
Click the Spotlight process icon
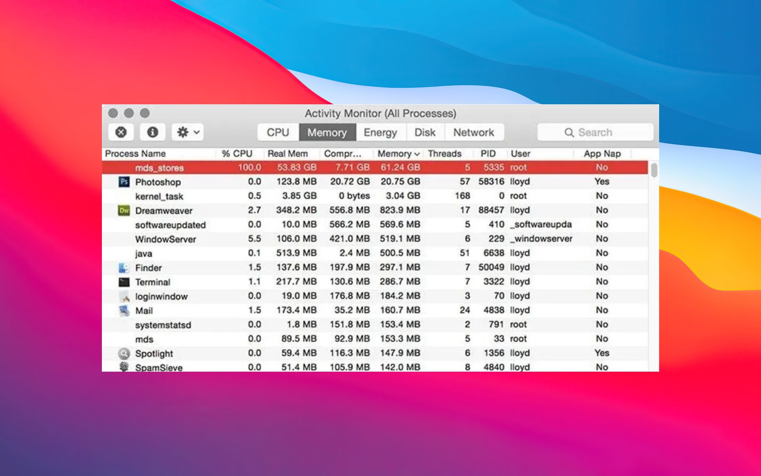[x=124, y=353]
